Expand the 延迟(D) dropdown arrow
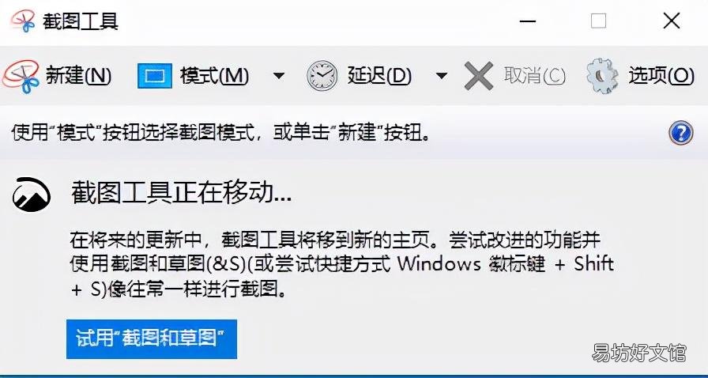 pyautogui.click(x=442, y=75)
